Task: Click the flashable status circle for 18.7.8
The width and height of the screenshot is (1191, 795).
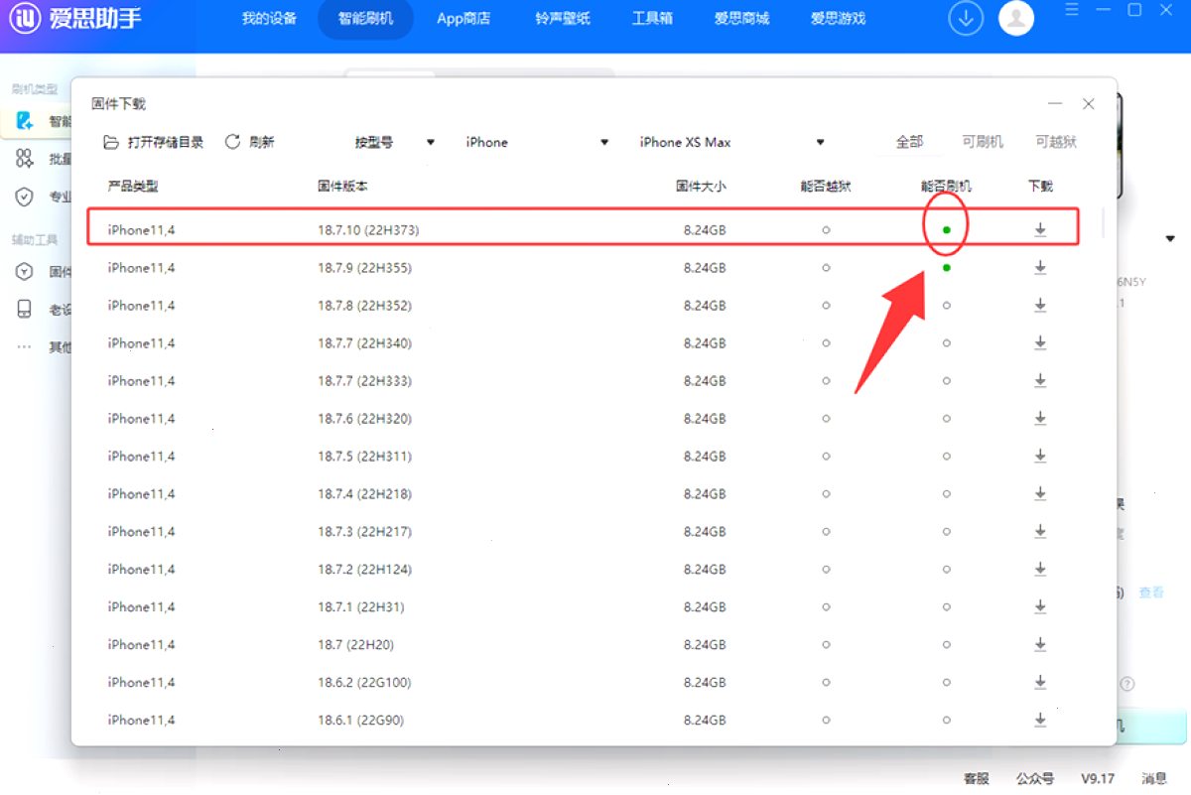Action: click(x=947, y=306)
